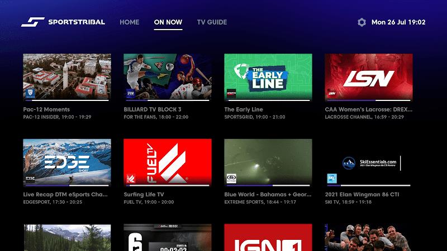Image resolution: width=447 pixels, height=251 pixels.
Task: Open the Pac-12 Moments thumbnail
Action: pyautogui.click(x=67, y=76)
